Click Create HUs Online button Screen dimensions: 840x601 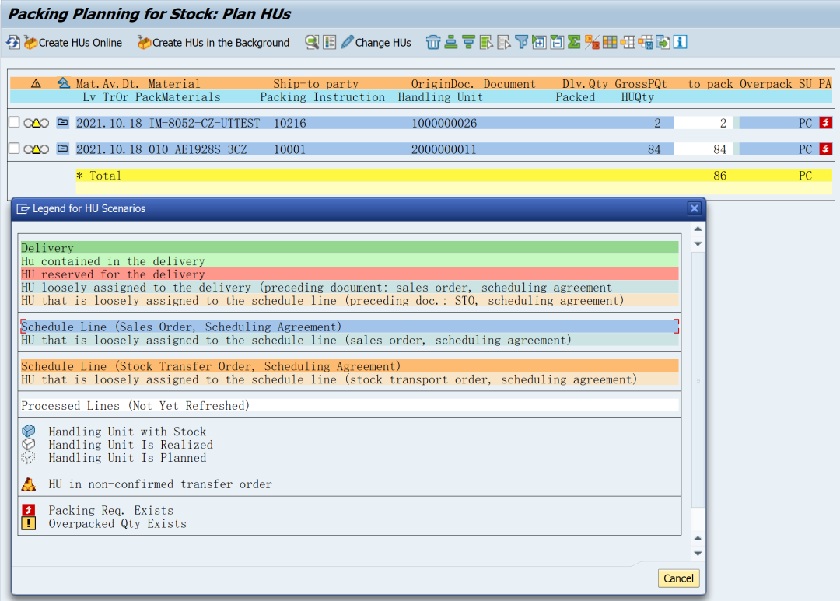coord(73,42)
